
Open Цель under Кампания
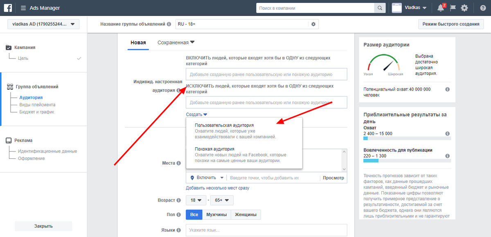tap(23, 58)
